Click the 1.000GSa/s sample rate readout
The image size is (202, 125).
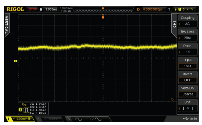click(x=66, y=8)
